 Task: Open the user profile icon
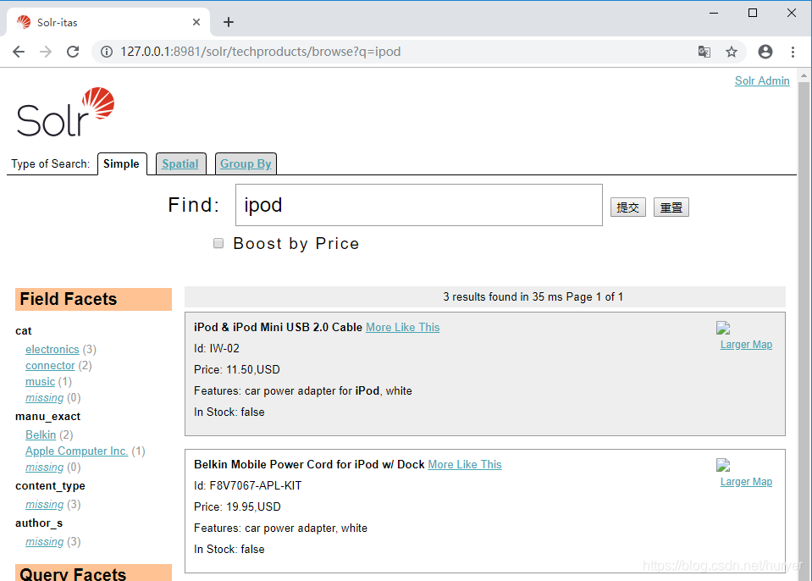click(765, 52)
